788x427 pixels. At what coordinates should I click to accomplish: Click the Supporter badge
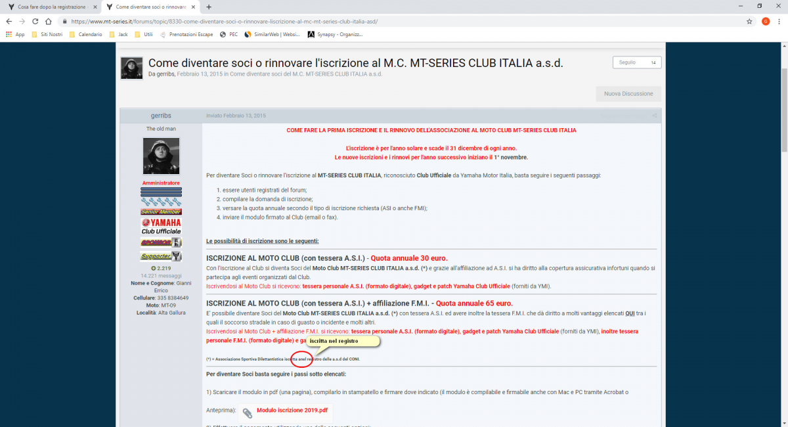pos(161,256)
